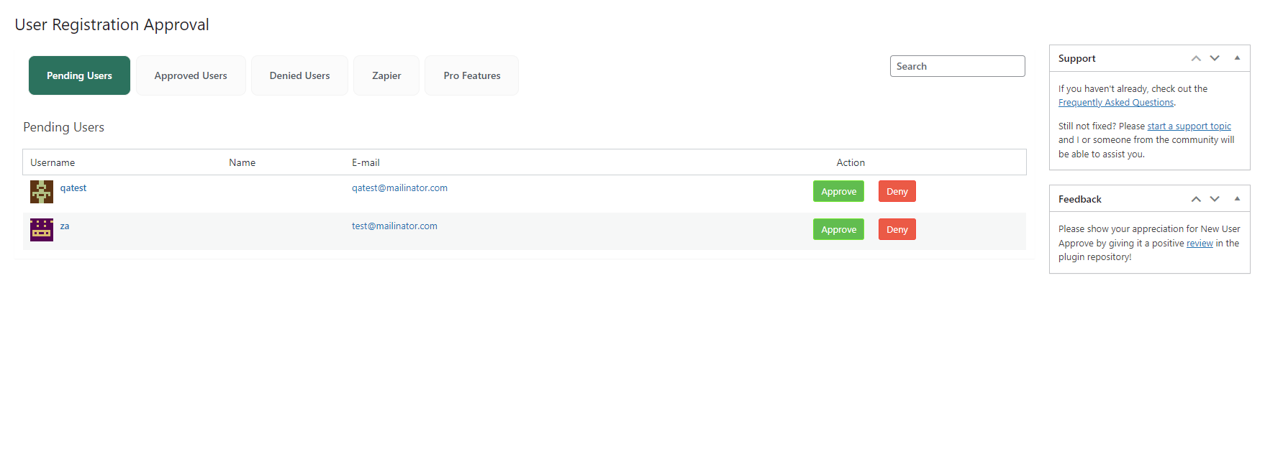Open the Frequently Asked Questions link
1265x467 pixels.
tap(1115, 103)
